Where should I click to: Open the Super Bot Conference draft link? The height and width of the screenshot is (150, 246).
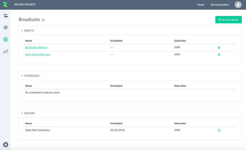37,54
